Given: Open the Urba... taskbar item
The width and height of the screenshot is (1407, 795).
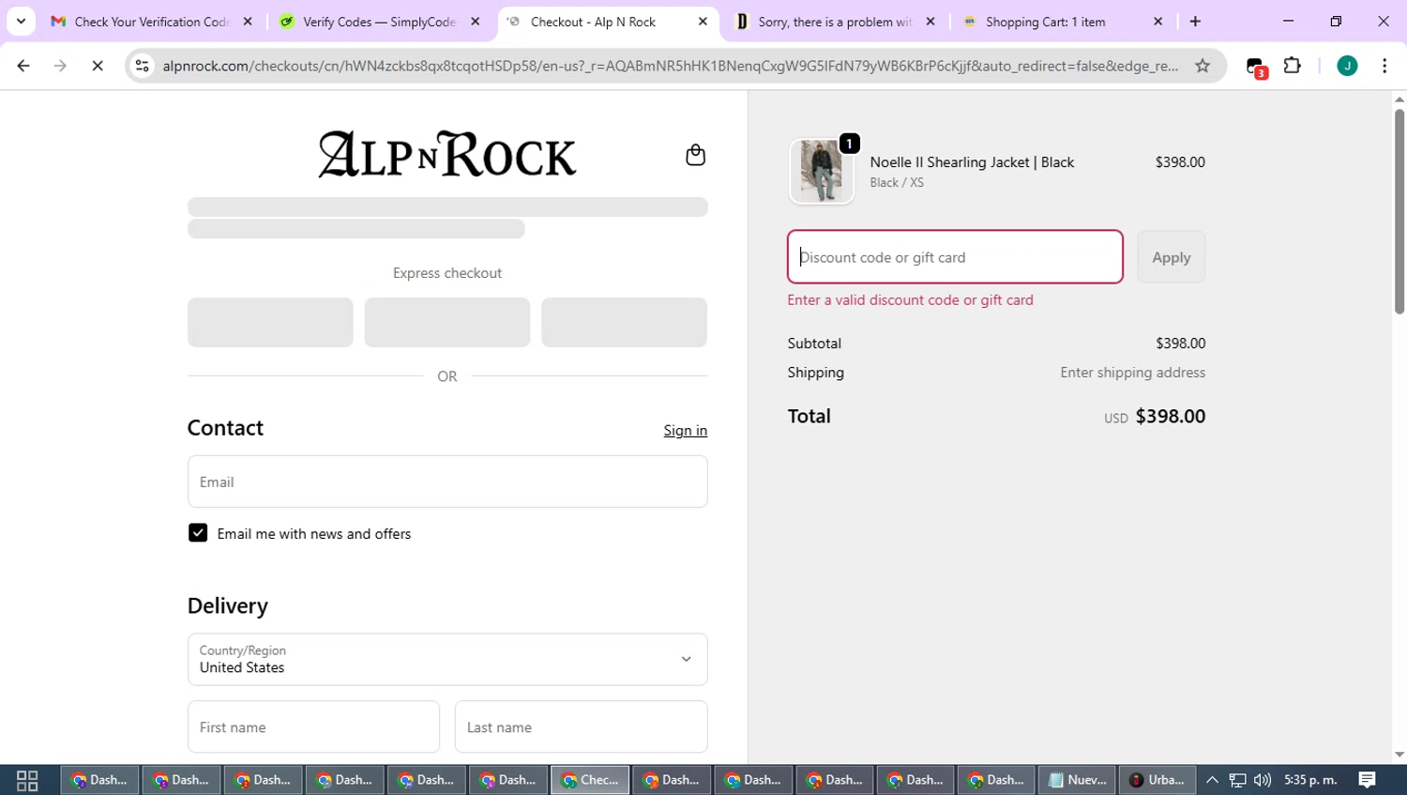Looking at the screenshot, I should pyautogui.click(x=1157, y=780).
